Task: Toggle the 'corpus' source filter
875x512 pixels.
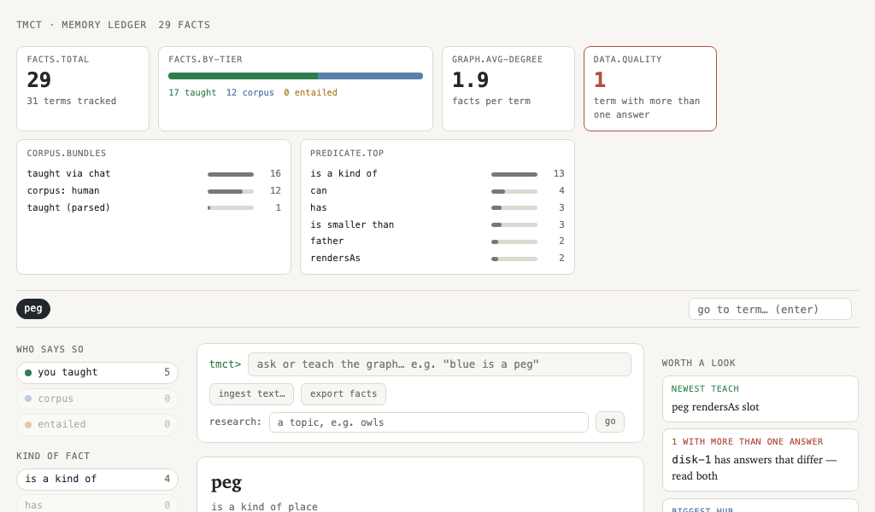Action: click(x=97, y=399)
